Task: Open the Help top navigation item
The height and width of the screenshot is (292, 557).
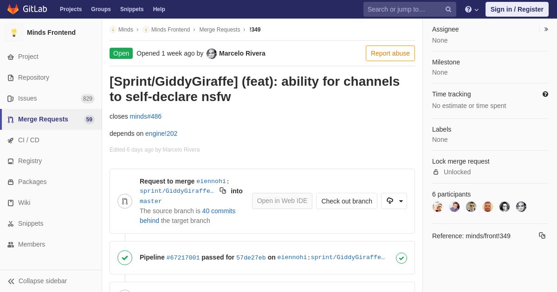Action: point(159,9)
